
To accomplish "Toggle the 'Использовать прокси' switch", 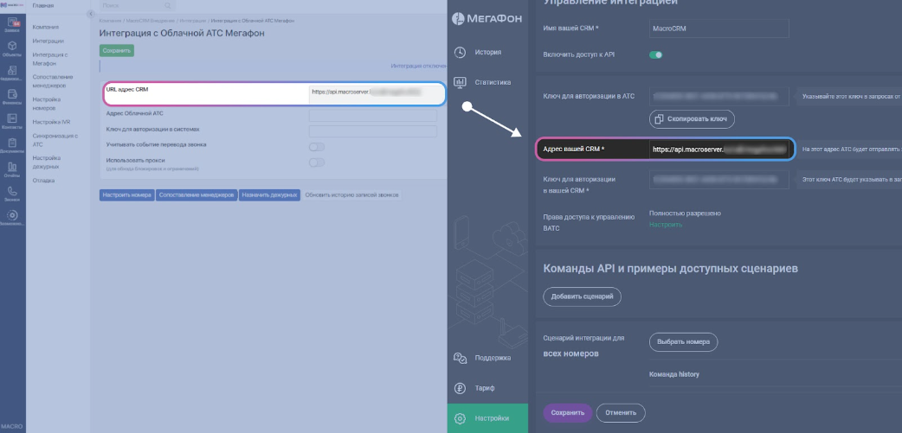I will click(x=317, y=162).
